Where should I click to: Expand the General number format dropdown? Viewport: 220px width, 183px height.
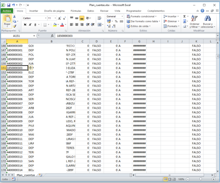[x=122, y=17]
